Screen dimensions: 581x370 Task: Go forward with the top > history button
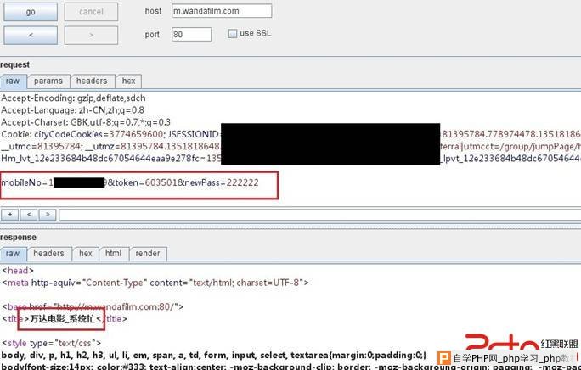[91, 35]
